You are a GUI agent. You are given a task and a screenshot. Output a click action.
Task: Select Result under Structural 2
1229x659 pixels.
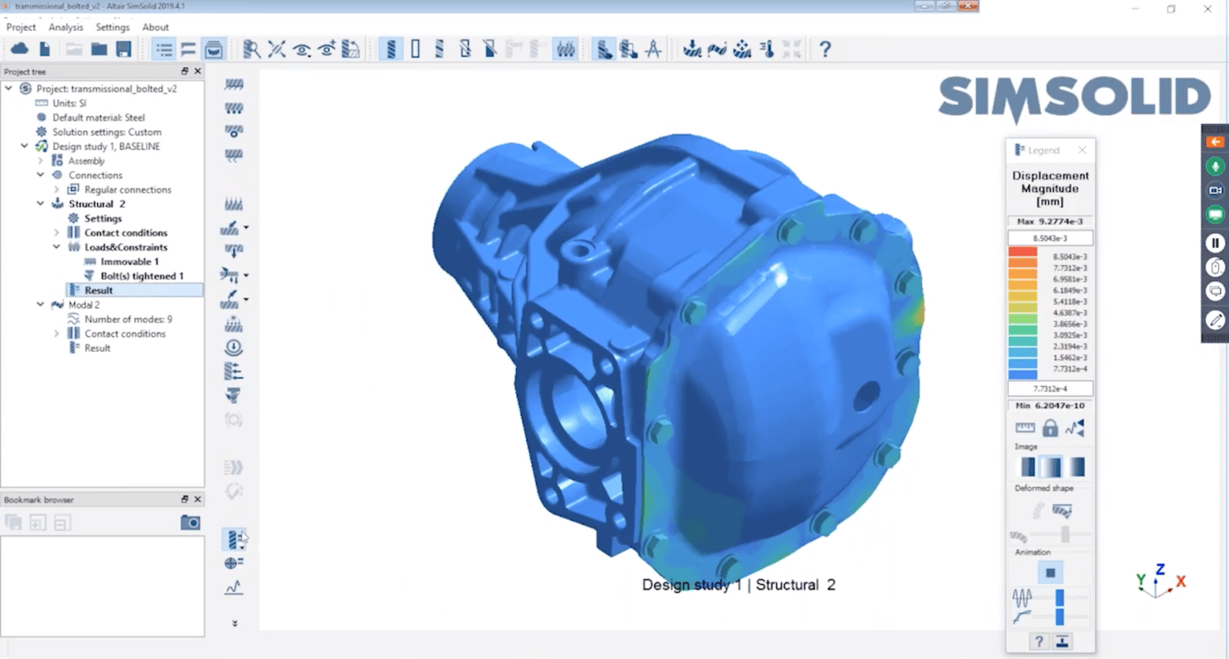coord(98,290)
